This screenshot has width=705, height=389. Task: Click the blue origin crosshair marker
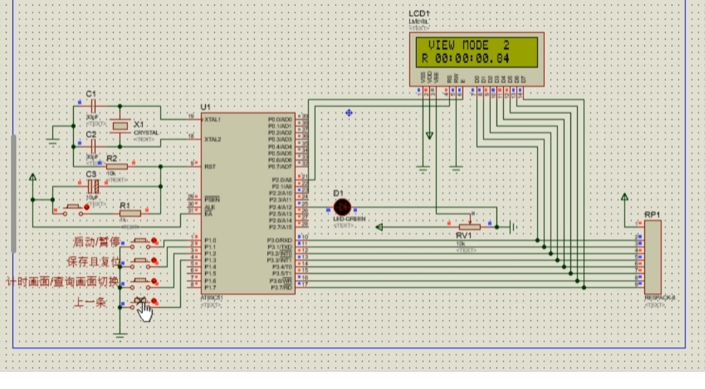click(349, 113)
